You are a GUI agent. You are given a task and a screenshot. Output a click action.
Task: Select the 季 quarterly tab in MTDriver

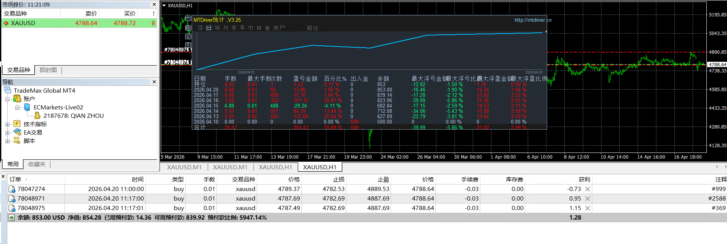tap(234, 28)
